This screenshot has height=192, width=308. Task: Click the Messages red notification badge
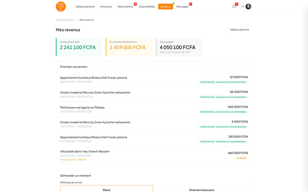(x=190, y=4)
